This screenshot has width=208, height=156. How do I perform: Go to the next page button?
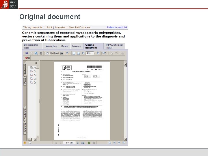(x=78, y=143)
